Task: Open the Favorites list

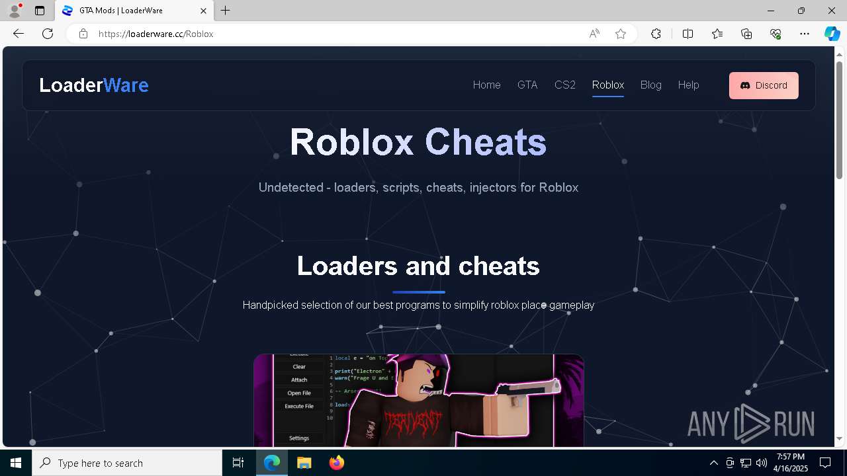Action: pyautogui.click(x=717, y=34)
